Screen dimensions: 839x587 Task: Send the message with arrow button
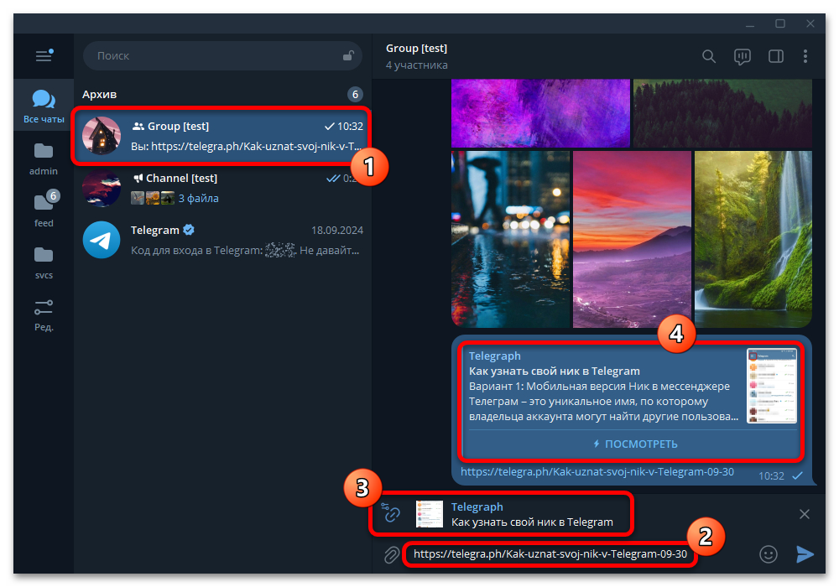coord(805,554)
